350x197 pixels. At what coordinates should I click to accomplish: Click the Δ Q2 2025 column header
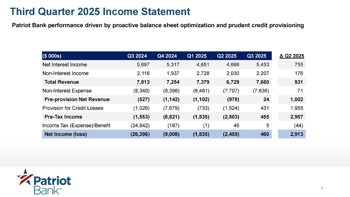(292, 56)
